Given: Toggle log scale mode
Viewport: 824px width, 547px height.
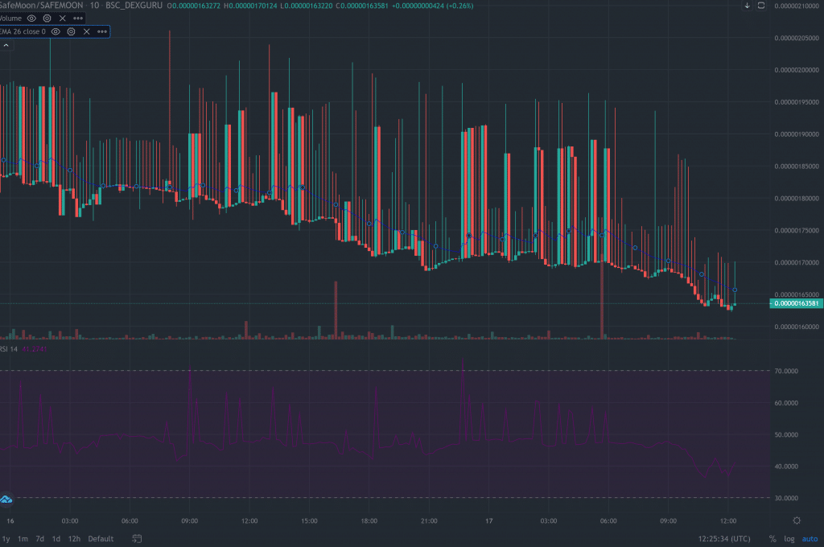Looking at the screenshot, I should tap(789, 539).
